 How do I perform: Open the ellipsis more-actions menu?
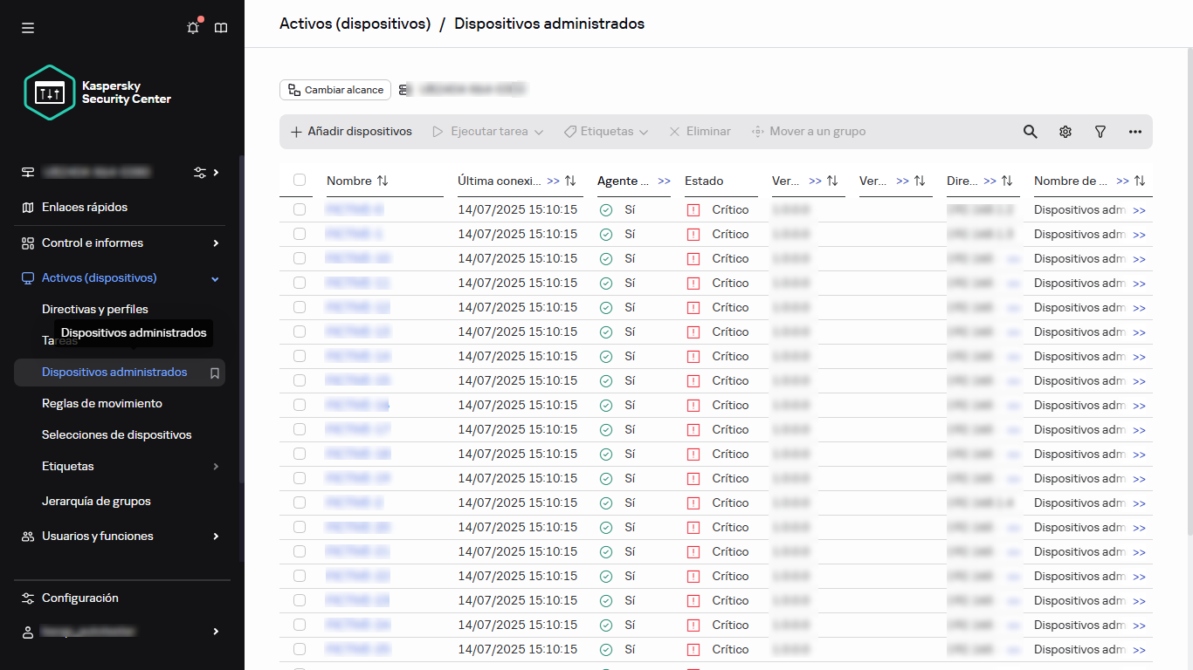point(1134,131)
